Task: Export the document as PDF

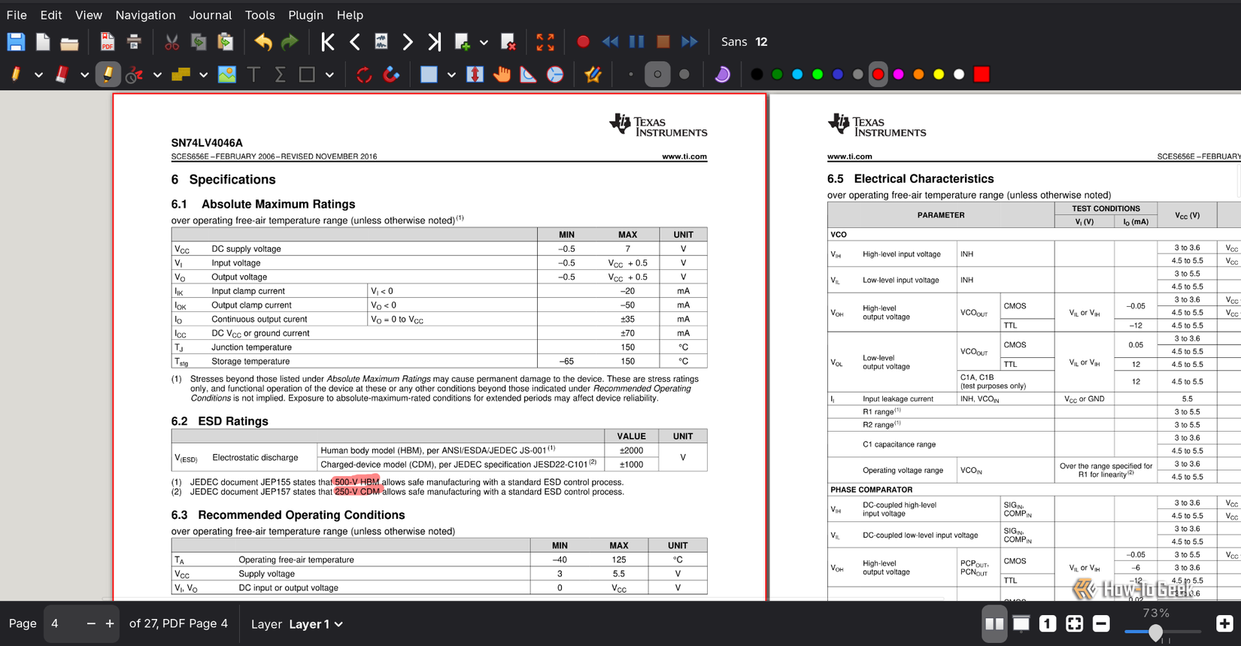Action: [x=108, y=42]
